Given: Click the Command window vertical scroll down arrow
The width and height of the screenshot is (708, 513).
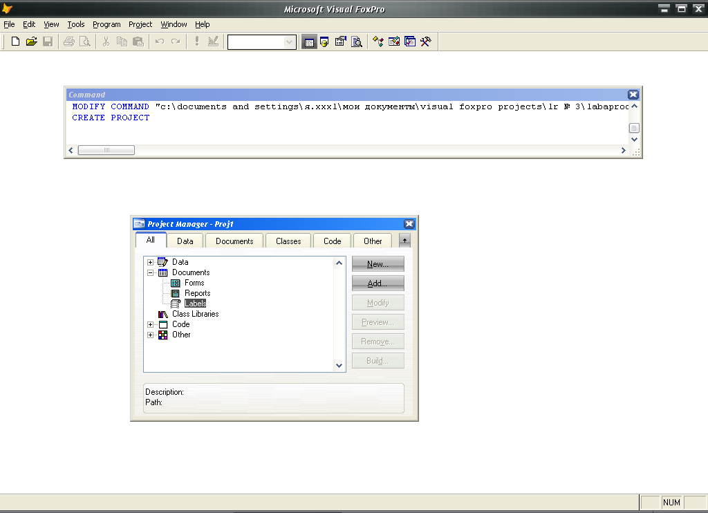Looking at the screenshot, I should 635,140.
